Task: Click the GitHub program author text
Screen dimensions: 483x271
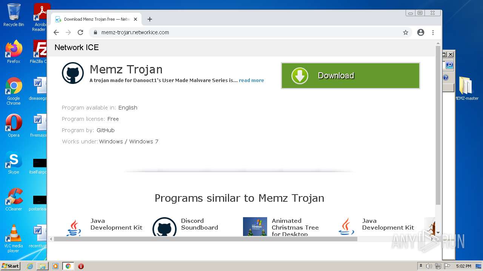Action: [x=106, y=130]
